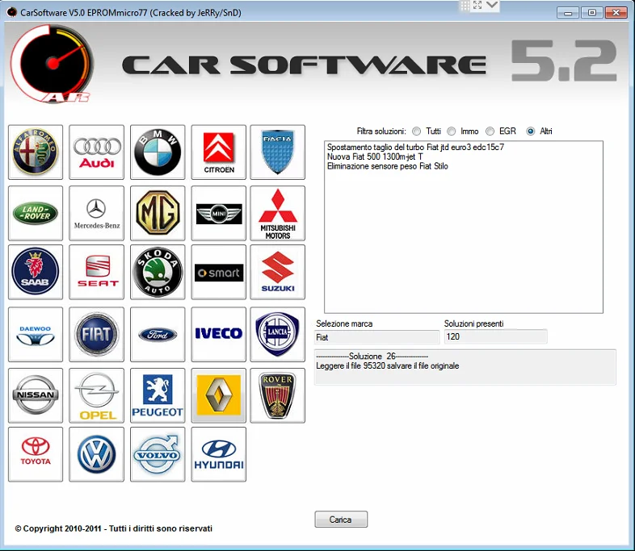Select the Daewoo brand logo
This screenshot has width=635, height=551.
click(x=36, y=334)
